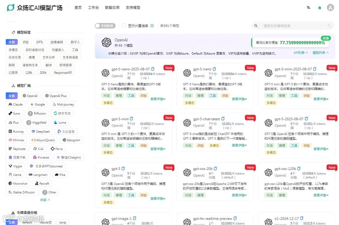Viewport: 339px width, 225px height.
Task: Filter by Suno vendor
Action: pos(14,113)
